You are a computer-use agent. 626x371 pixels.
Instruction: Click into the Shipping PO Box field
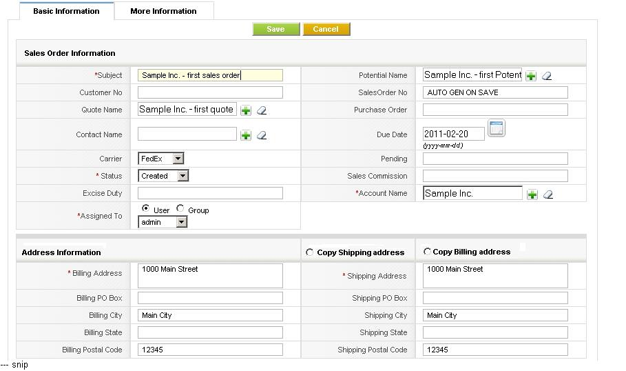point(495,298)
